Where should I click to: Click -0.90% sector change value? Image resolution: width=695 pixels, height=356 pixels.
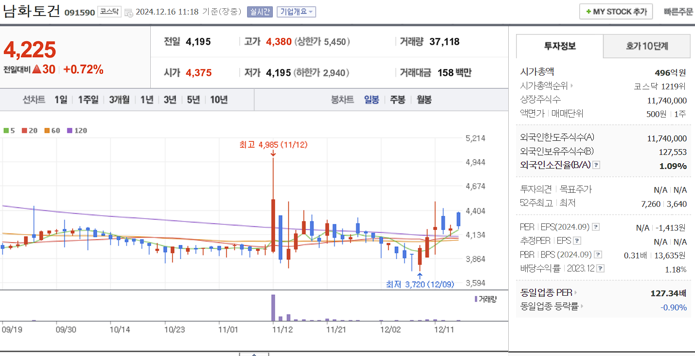pos(674,307)
